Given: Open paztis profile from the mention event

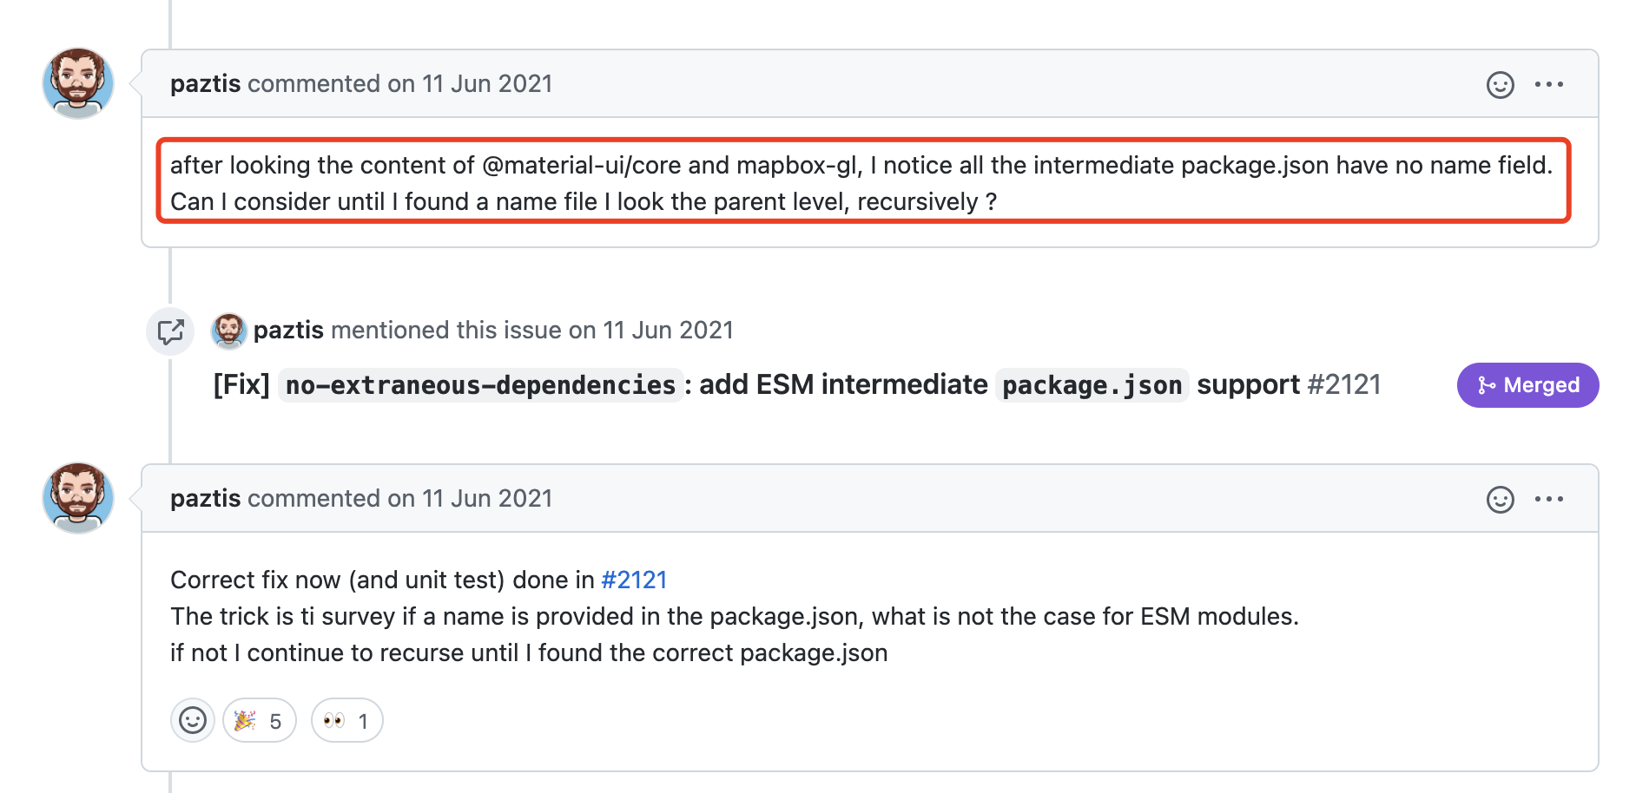Looking at the screenshot, I should coord(288,331).
